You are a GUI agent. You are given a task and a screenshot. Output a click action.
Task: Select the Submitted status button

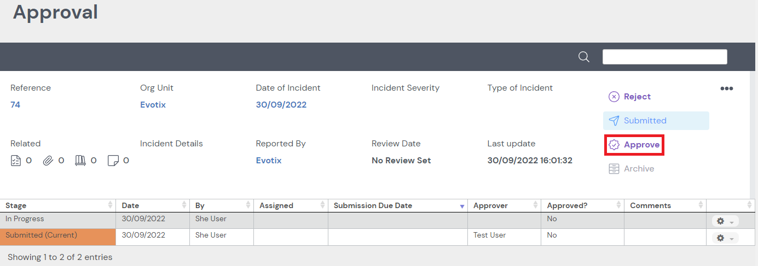[656, 121]
